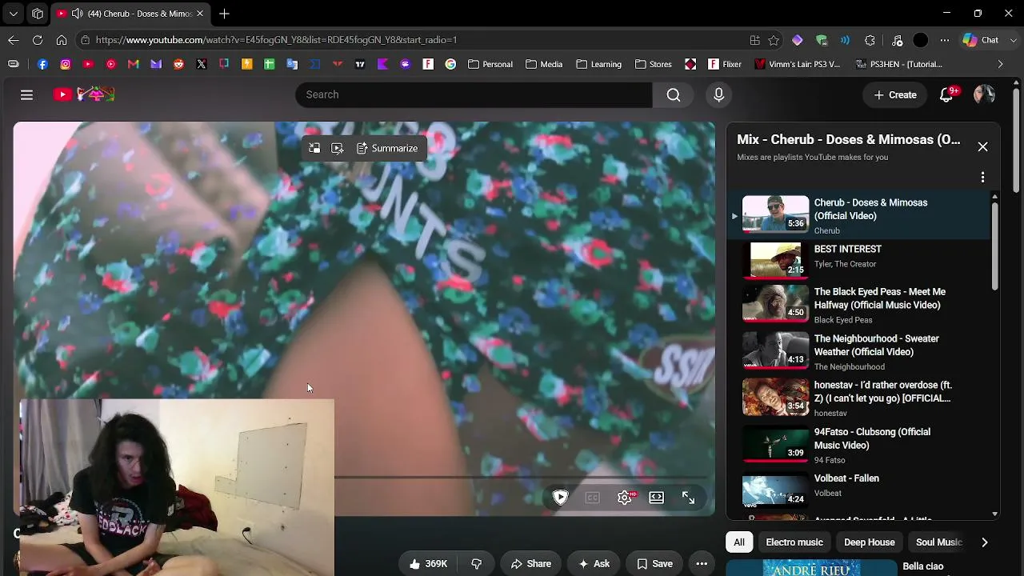1024x576 pixels.
Task: Open browser settings and more menu
Action: pos(945,40)
